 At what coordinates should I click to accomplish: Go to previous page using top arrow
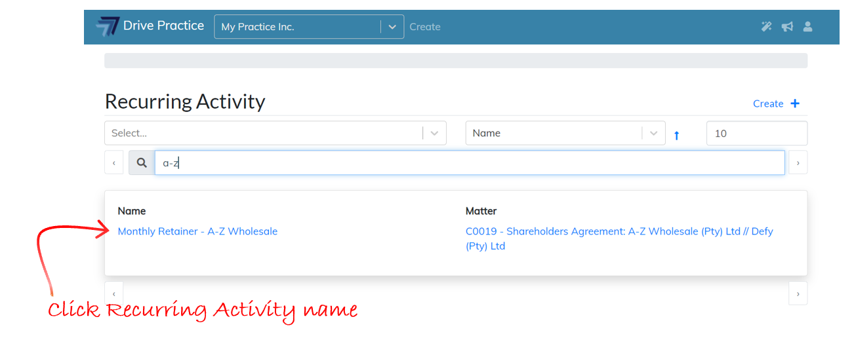(x=113, y=163)
